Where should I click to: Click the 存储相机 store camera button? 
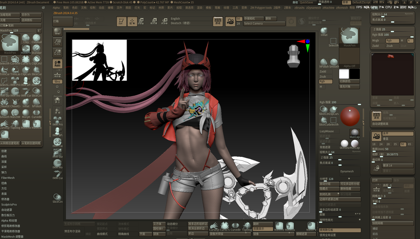253,18
